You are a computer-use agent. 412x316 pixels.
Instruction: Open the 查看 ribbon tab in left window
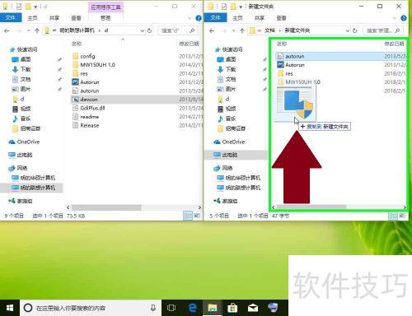(x=76, y=18)
